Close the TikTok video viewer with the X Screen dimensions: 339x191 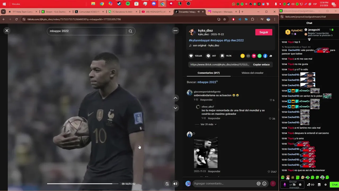coord(7,31)
